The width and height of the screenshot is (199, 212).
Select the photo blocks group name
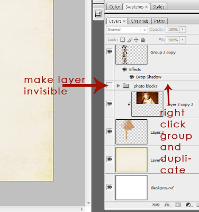(x=146, y=86)
